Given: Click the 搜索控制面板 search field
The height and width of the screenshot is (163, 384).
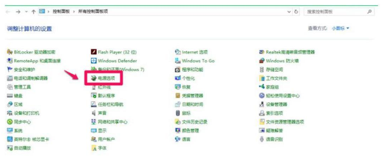Looking at the screenshot, I should (x=334, y=12).
